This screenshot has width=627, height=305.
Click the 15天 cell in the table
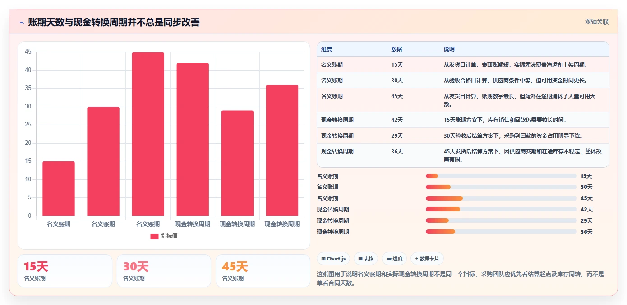(x=397, y=65)
